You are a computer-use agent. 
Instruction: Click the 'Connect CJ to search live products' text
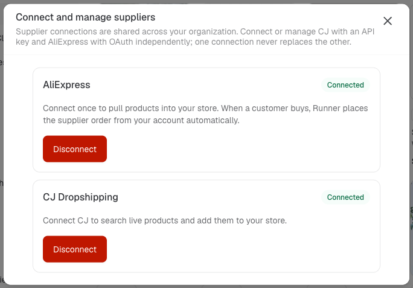pyautogui.click(x=165, y=220)
